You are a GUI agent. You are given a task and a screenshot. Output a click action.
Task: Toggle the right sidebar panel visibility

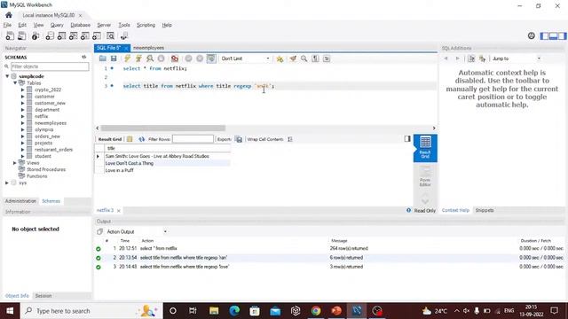point(562,35)
